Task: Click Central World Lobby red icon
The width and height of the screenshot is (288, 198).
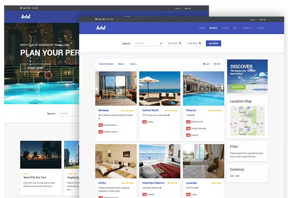Action: [x=144, y=122]
